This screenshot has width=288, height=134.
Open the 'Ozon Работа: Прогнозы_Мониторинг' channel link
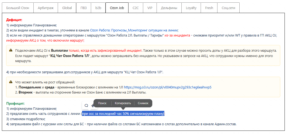tap(134, 30)
